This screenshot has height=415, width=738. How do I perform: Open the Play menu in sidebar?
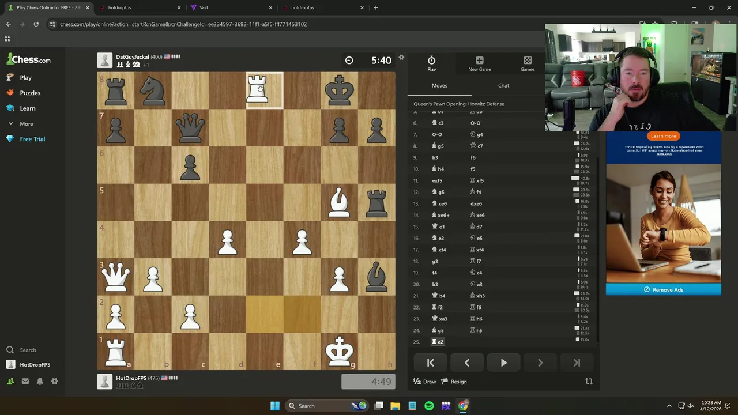25,77
